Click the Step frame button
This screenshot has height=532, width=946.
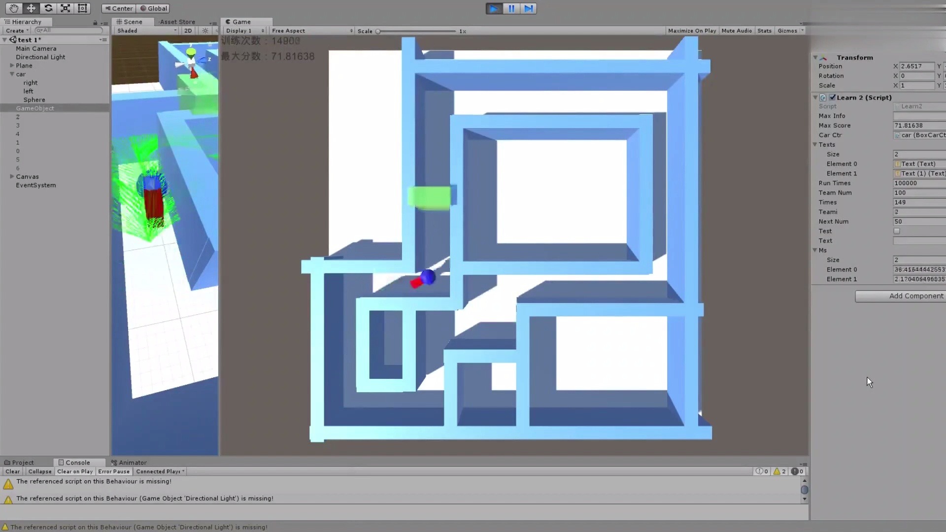[528, 8]
